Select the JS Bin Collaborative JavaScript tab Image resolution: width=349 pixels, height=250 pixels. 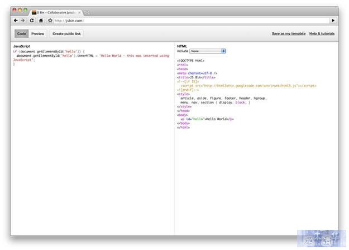point(56,13)
